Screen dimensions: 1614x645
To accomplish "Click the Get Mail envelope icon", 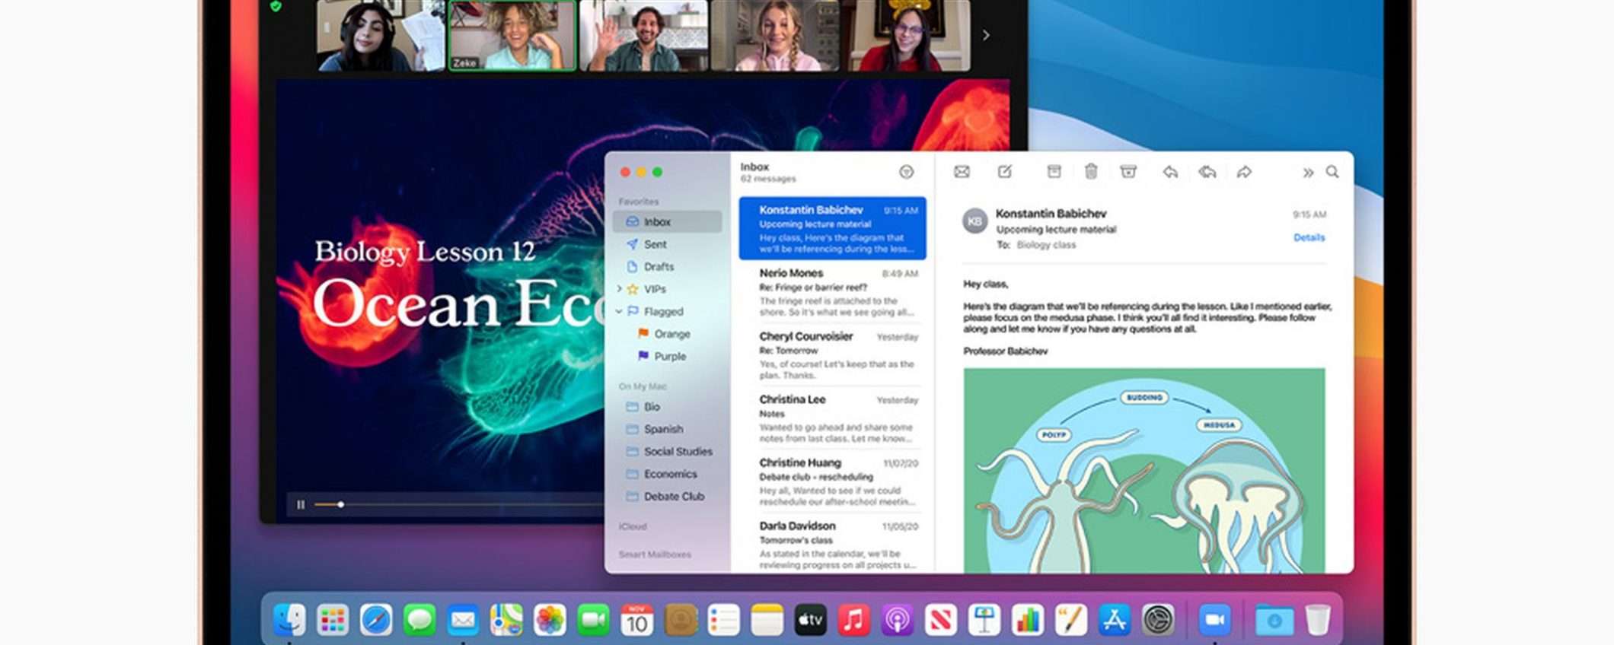I will (962, 172).
